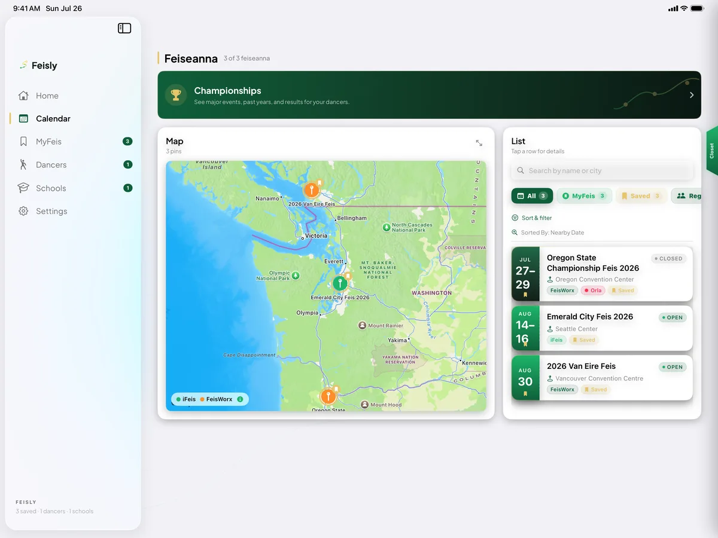Click the Dancers badge count 1
This screenshot has height=538, width=718.
tap(127, 164)
